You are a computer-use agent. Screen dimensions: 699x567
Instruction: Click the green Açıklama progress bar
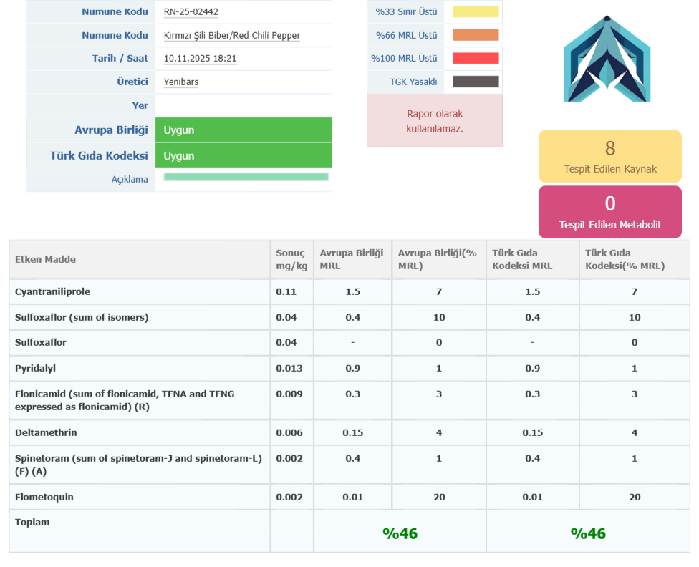coord(246,177)
